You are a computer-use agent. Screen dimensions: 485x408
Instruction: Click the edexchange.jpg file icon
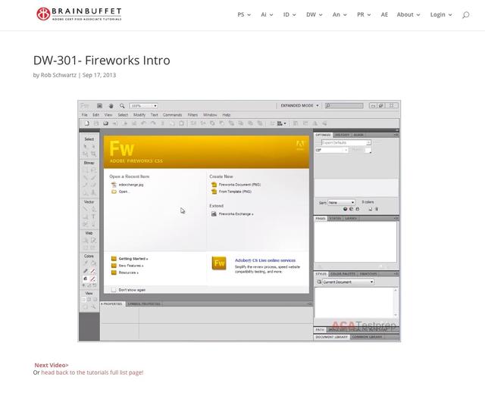114,185
